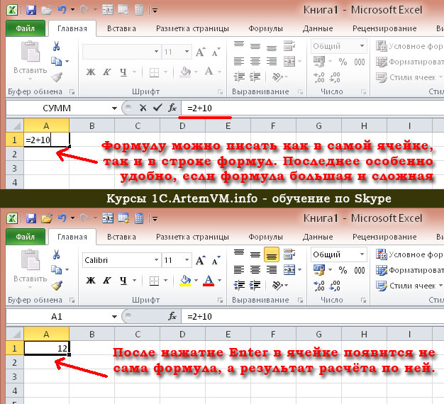Toggle Bold (Ж) in the lower Excel ribbon

[91, 281]
